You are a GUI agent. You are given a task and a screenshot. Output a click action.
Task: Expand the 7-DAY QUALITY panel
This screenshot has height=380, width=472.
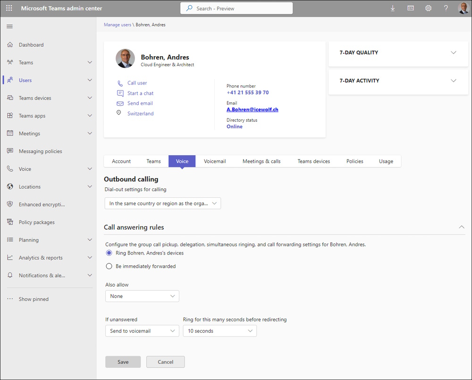453,52
